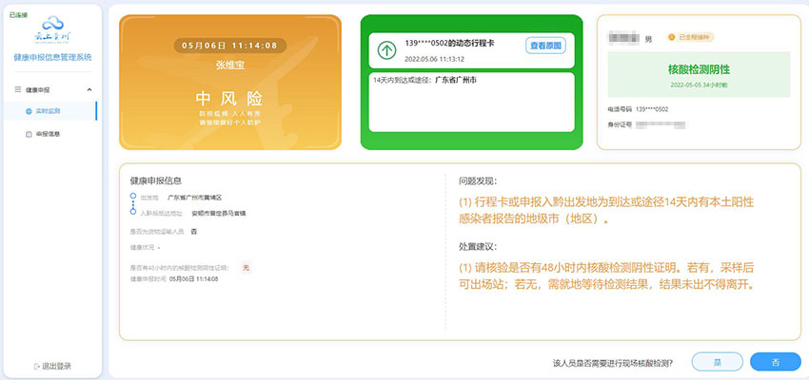The width and height of the screenshot is (809, 380).
Task: Click the 处置建议 heading
Action: 478,246
